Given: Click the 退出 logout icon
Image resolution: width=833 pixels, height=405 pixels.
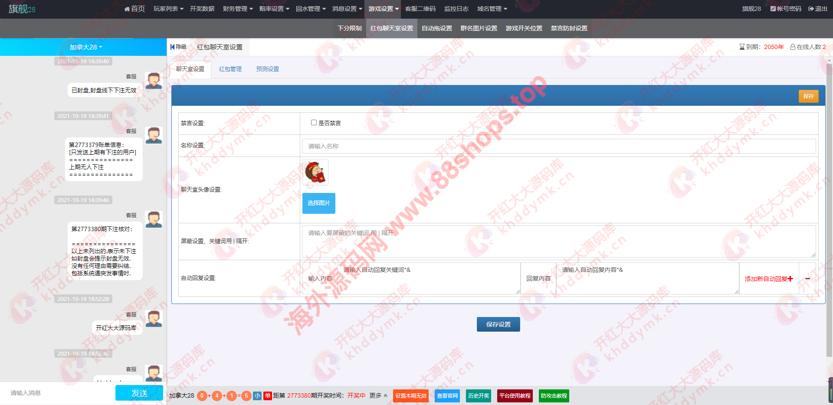Looking at the screenshot, I should (x=810, y=9).
